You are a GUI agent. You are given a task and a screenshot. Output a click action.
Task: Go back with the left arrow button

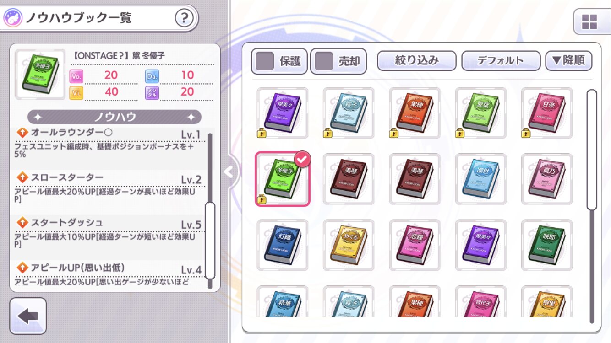pos(28,316)
